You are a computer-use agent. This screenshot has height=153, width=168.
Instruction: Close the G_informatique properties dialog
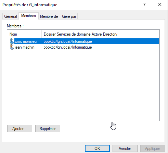[160, 4]
